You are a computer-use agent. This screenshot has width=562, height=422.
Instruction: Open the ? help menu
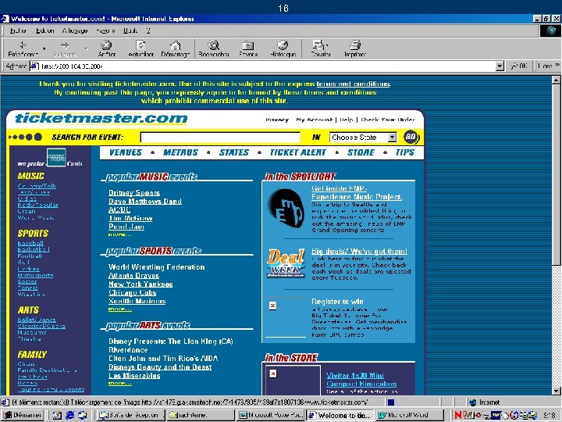pos(148,30)
